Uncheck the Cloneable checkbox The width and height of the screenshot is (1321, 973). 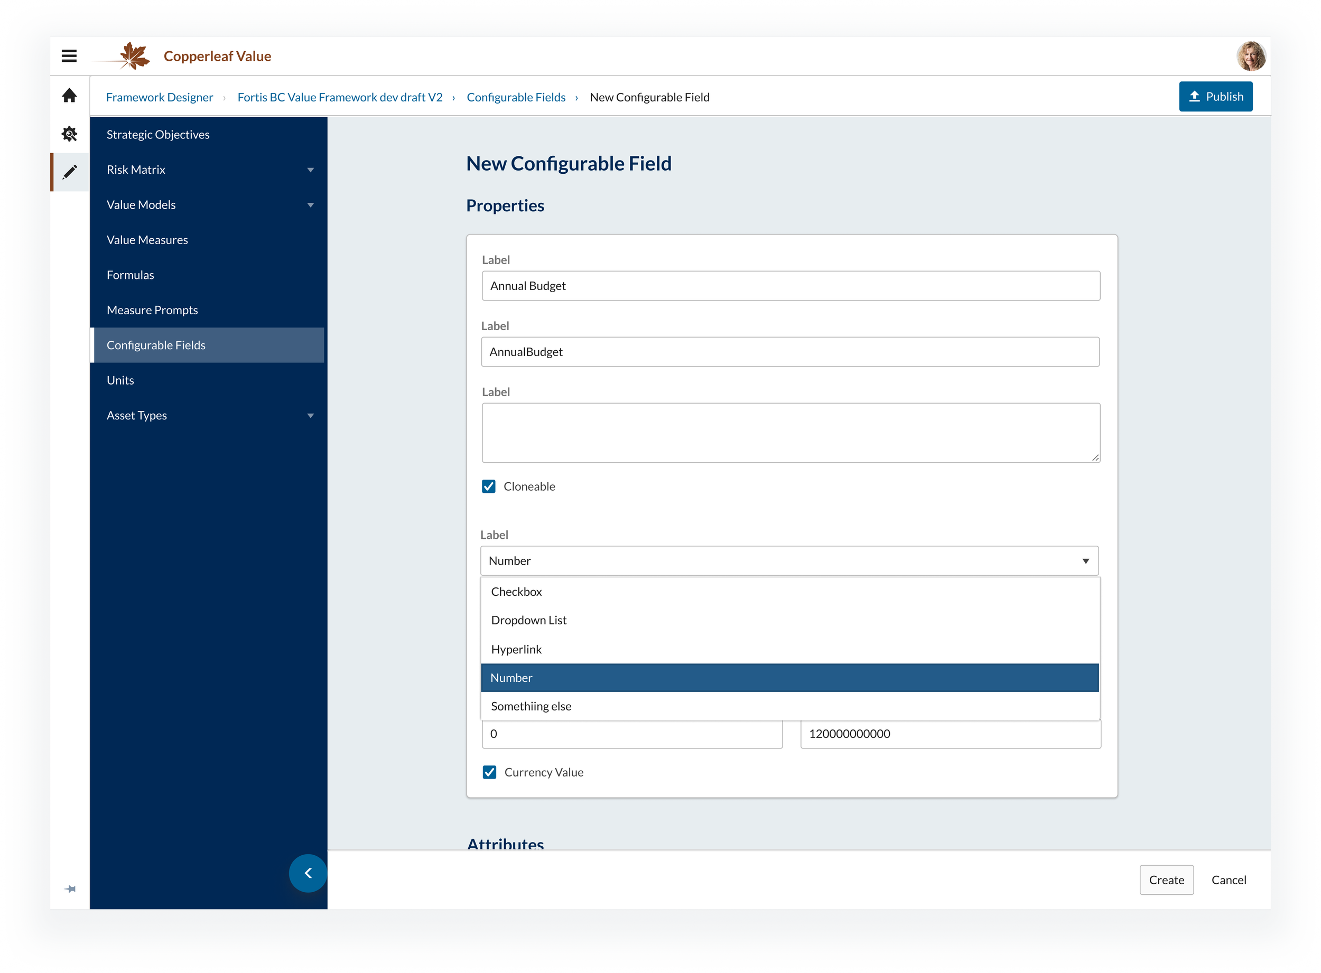coord(488,486)
